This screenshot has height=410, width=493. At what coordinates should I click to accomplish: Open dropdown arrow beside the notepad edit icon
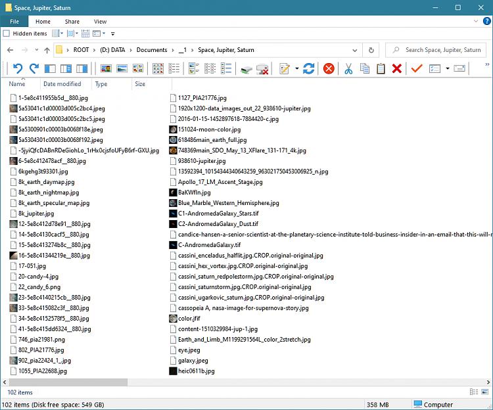pos(296,68)
